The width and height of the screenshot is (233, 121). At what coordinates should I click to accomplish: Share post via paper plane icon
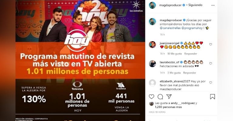(x=169, y=97)
